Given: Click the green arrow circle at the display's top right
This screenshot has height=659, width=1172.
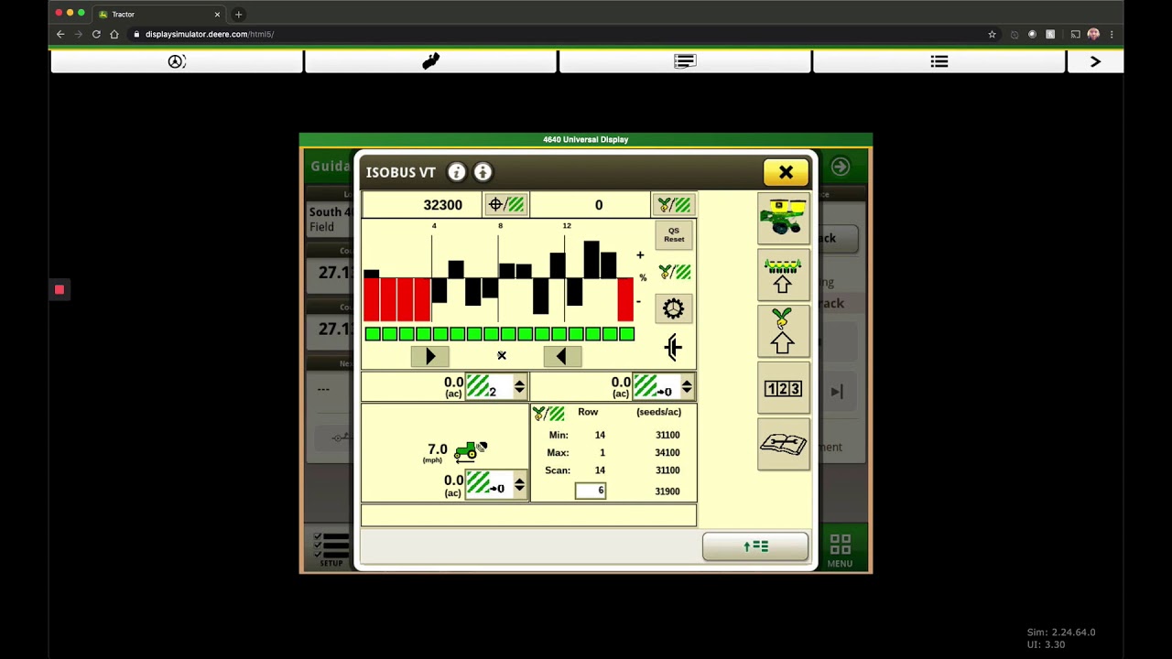Looking at the screenshot, I should [x=841, y=167].
